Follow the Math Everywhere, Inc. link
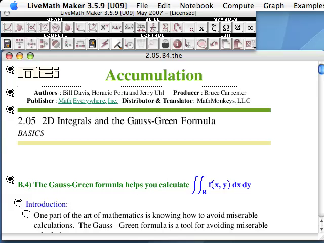The width and height of the screenshot is (324, 243). 88,101
